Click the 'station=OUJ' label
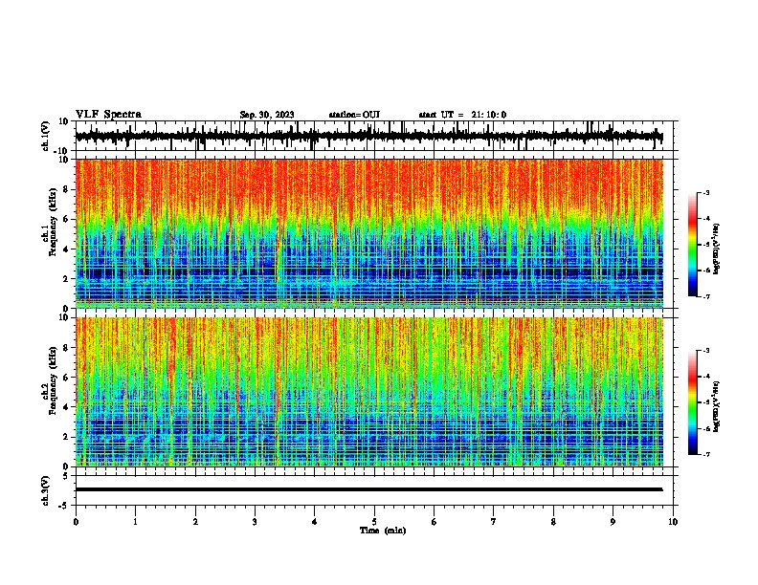Screen dimensions: 758x585 point(354,115)
